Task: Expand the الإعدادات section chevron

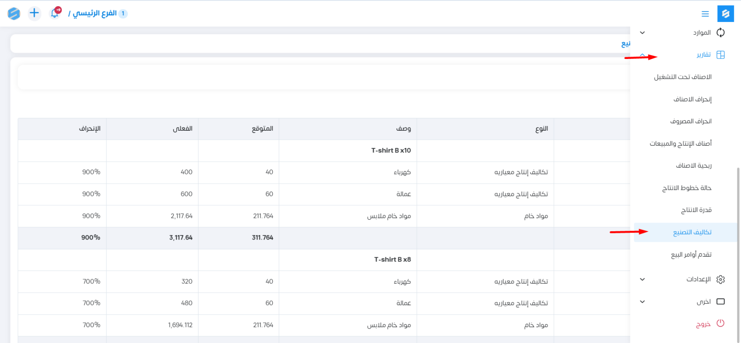Action: (642, 280)
